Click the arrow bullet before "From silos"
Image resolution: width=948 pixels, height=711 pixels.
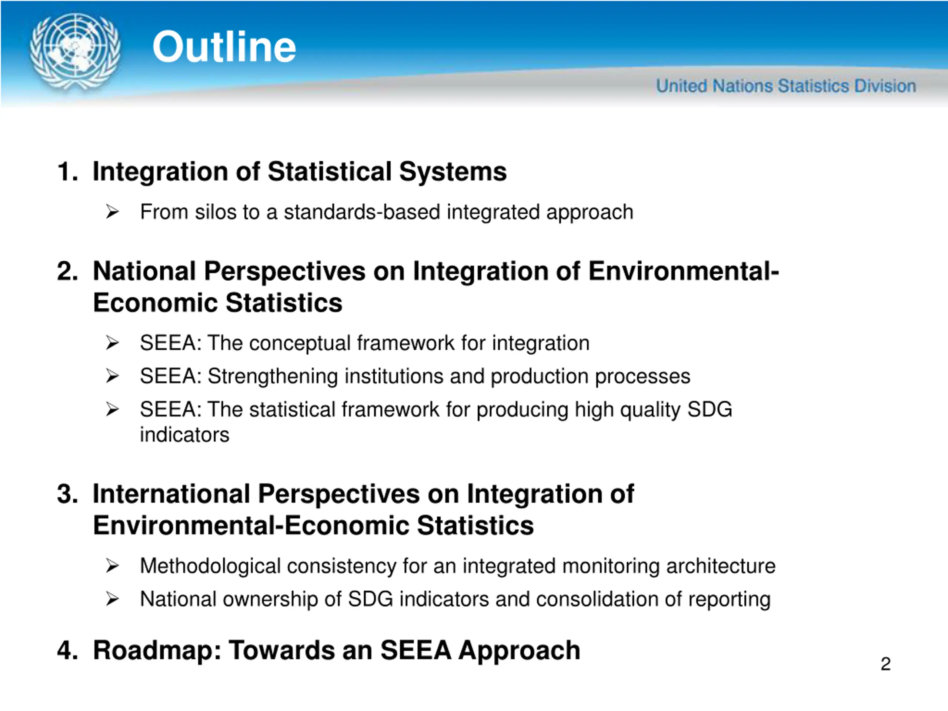pyautogui.click(x=112, y=212)
